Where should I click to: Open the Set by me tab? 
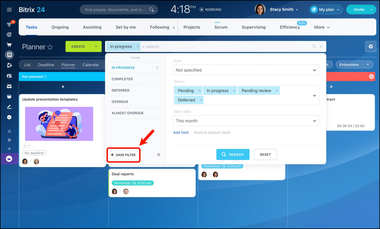coord(126,27)
